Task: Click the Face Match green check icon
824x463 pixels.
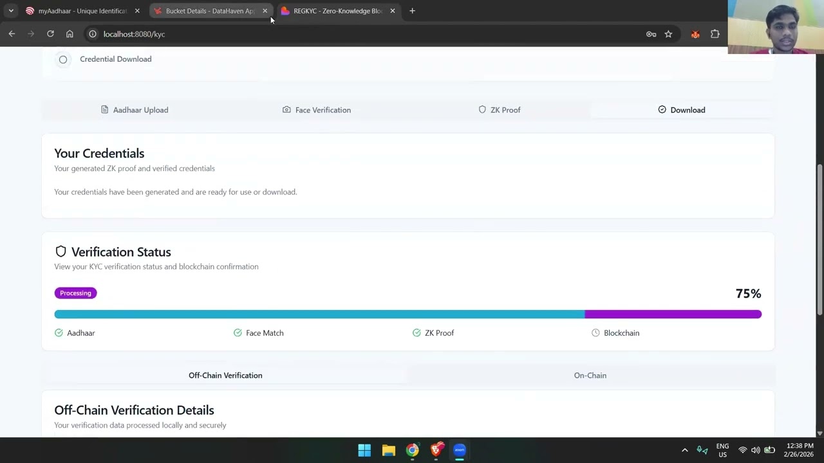Action: point(238,333)
